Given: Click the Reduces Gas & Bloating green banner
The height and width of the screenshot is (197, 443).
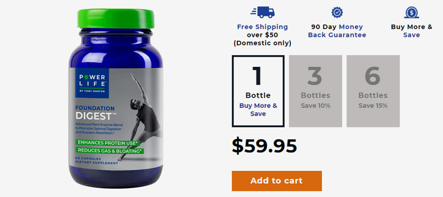Looking at the screenshot, I should click(x=110, y=151).
